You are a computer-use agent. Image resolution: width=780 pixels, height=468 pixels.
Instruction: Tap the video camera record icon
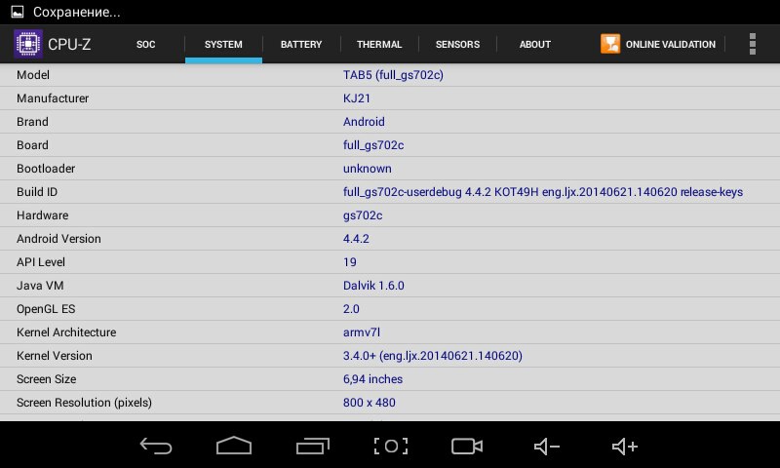click(x=467, y=447)
